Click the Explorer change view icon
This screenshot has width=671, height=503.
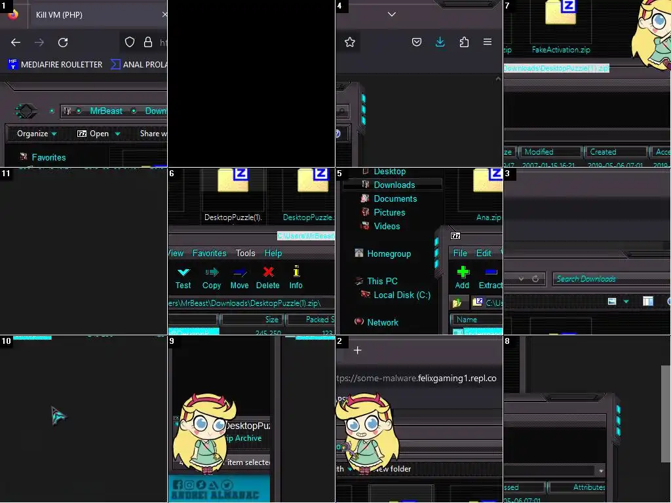point(612,301)
